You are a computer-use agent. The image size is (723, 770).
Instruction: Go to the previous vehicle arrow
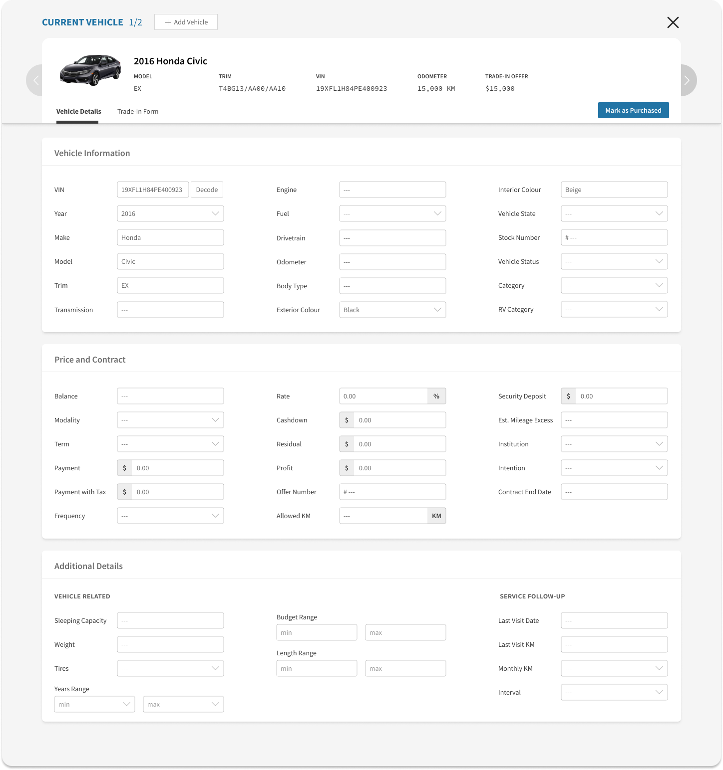pyautogui.click(x=35, y=80)
